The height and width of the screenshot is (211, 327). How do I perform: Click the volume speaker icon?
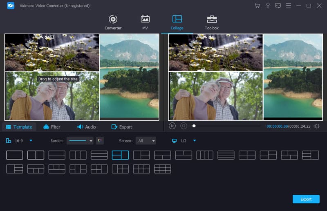[x=316, y=126]
